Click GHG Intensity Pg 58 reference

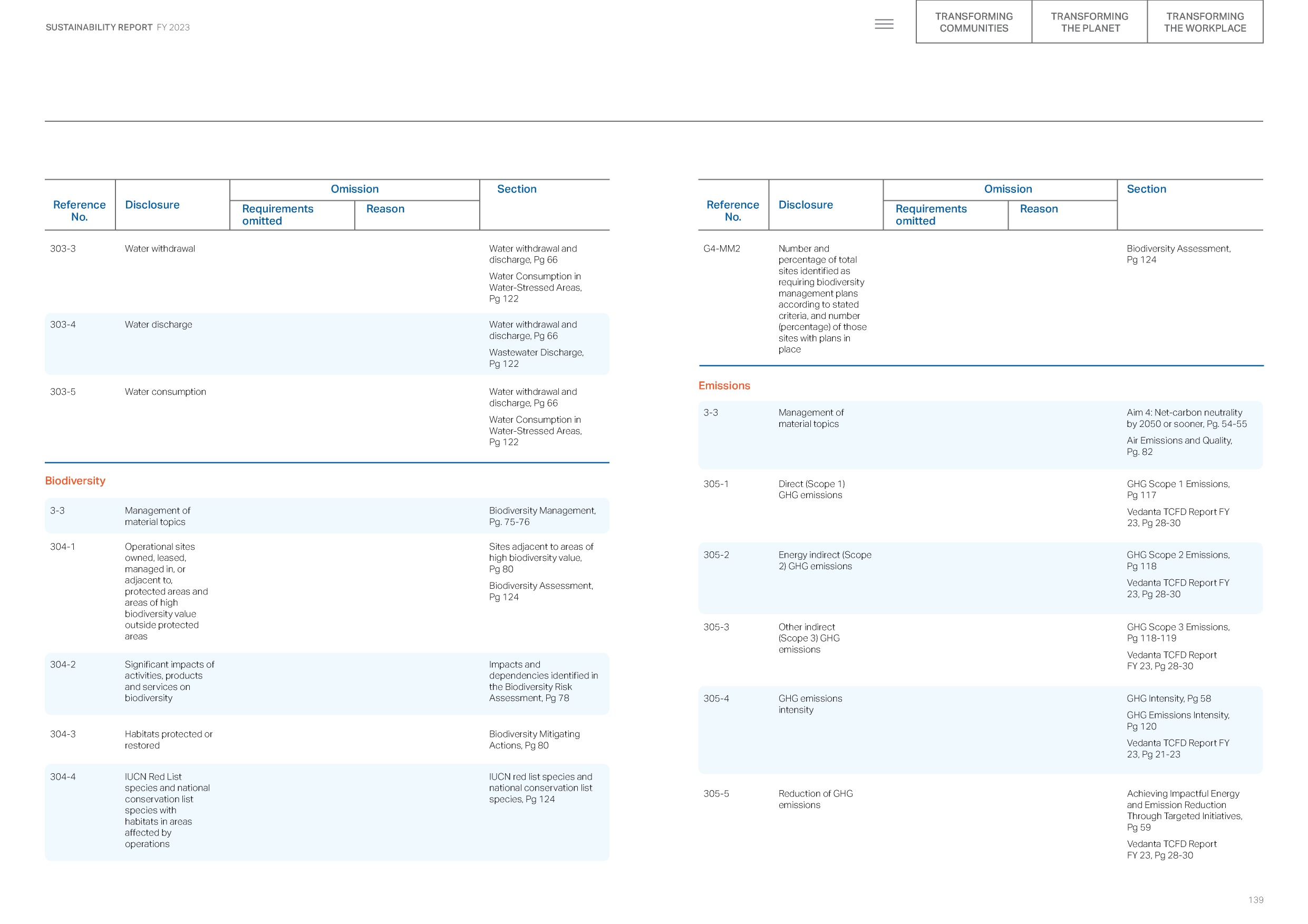(x=1168, y=698)
